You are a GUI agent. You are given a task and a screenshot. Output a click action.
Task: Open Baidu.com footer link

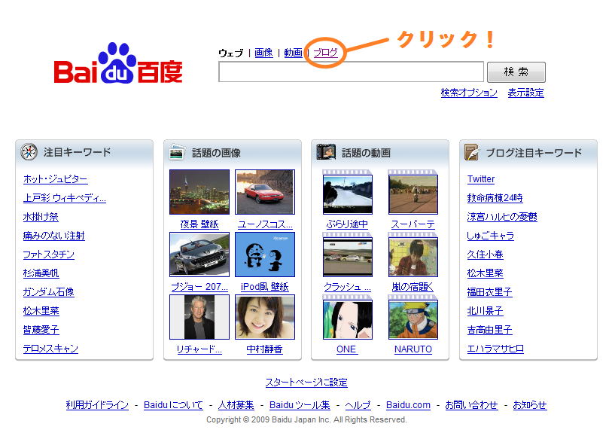click(408, 405)
